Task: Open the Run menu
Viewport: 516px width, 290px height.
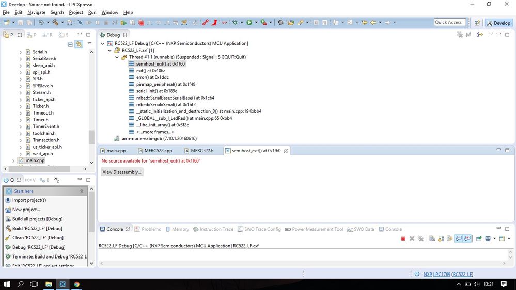Action: (92, 12)
